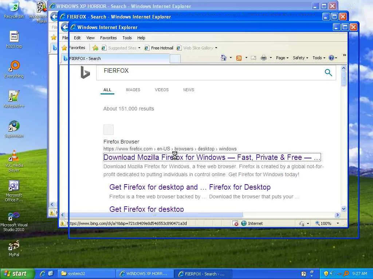
Task: Select the h323.tsp file on desktop
Action: [14, 40]
